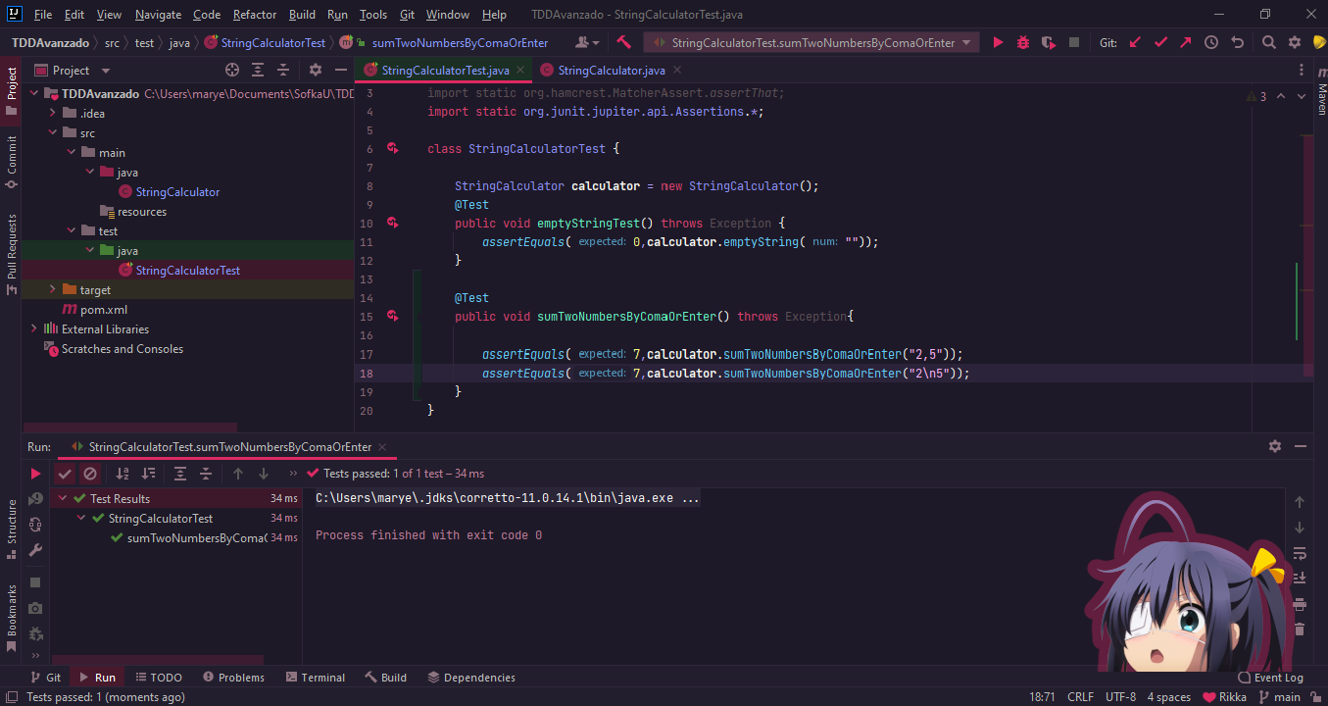This screenshot has height=706, width=1328.
Task: Run tests with Coverage shield icon
Action: click(x=1048, y=42)
